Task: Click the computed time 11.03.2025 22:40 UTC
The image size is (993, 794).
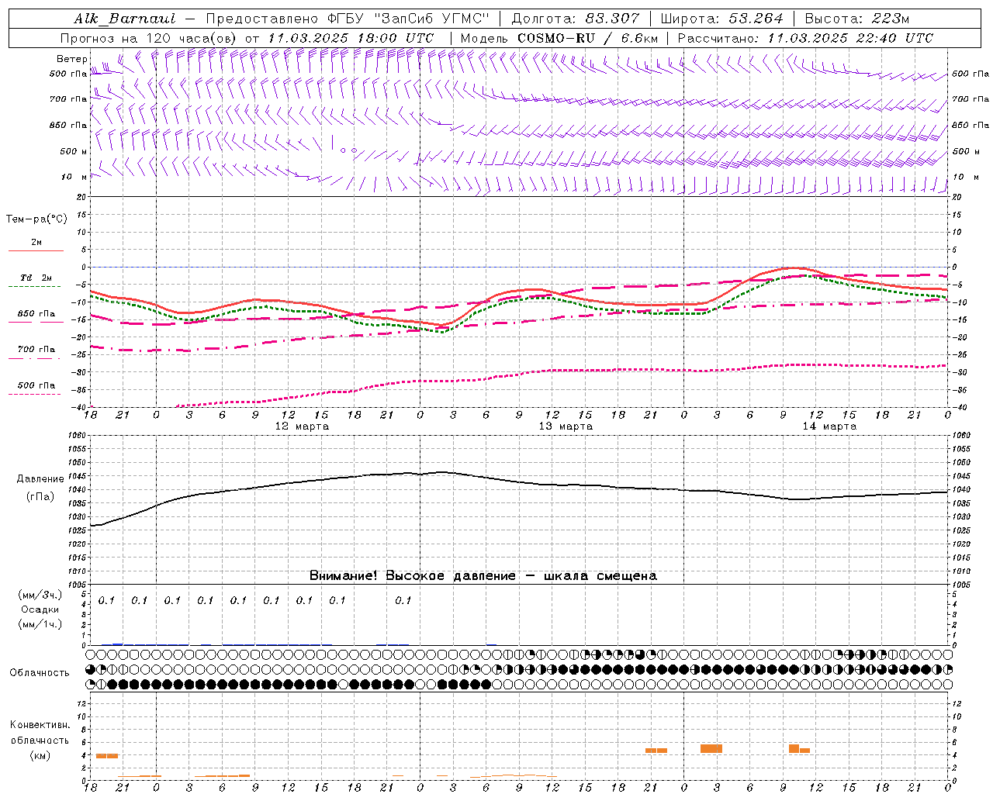Action: click(850, 38)
